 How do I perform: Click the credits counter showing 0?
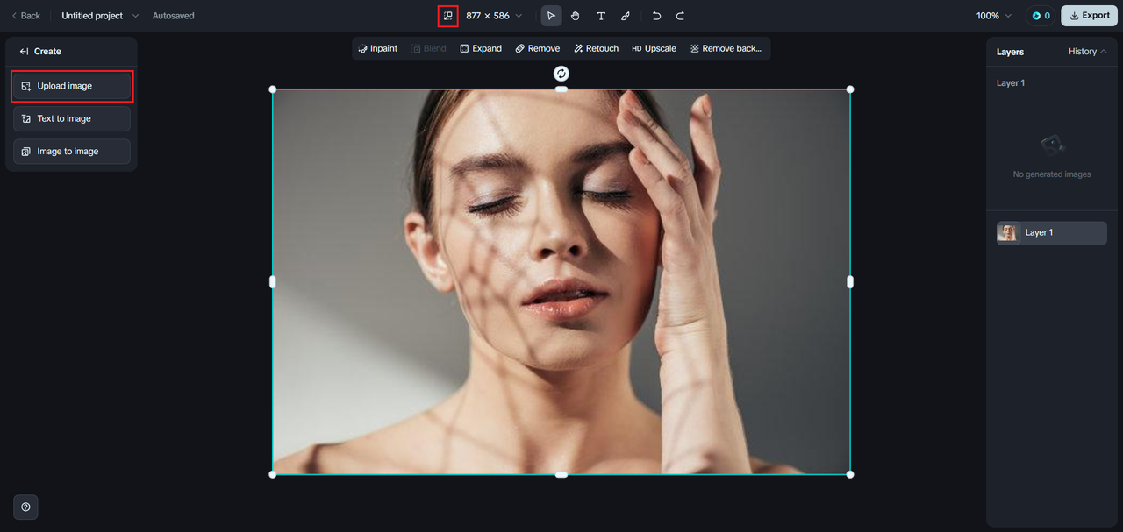pos(1041,16)
